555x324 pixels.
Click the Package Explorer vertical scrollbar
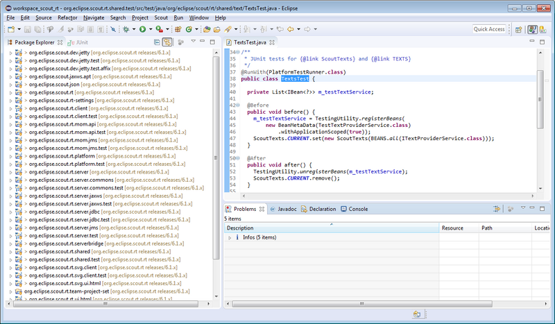[x=216, y=157]
